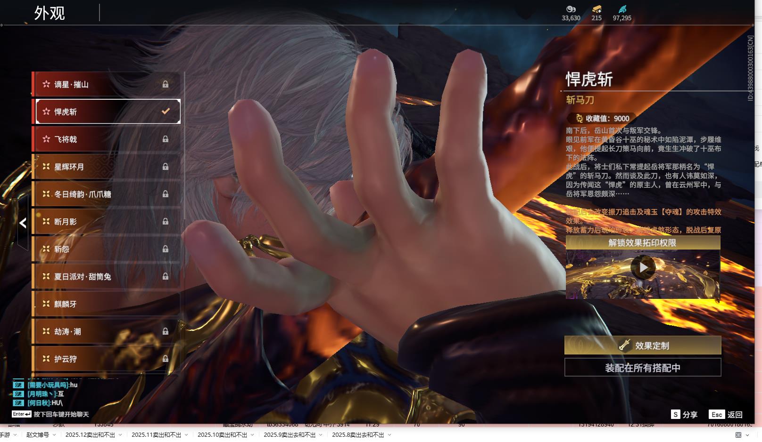Click the chat icon next to 月明珠
Viewport: 762px width, 442px height.
(18, 394)
